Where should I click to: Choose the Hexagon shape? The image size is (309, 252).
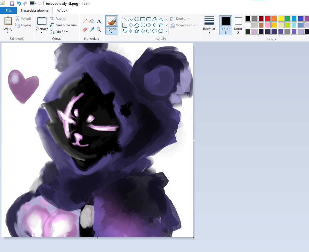(143, 25)
